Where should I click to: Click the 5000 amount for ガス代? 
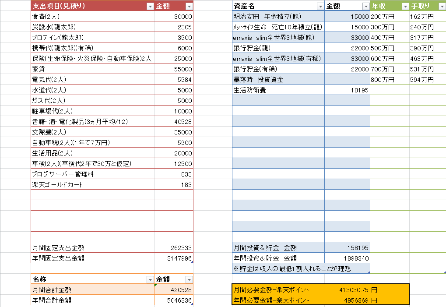coord(174,101)
